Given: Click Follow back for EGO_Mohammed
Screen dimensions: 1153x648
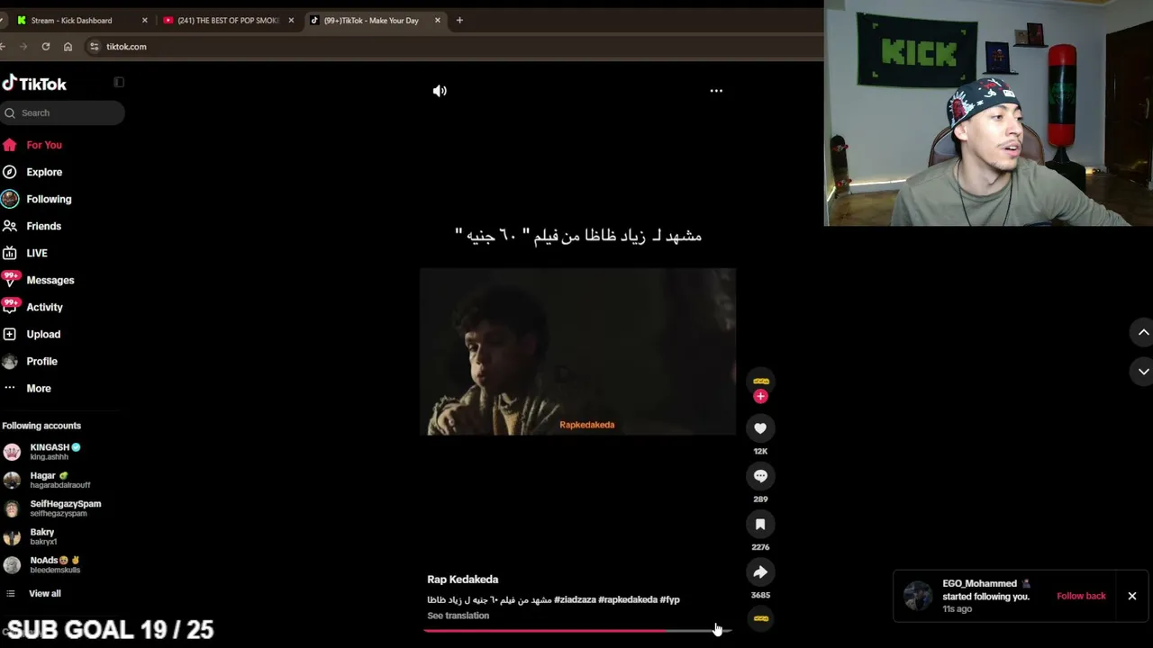Looking at the screenshot, I should pyautogui.click(x=1081, y=596).
